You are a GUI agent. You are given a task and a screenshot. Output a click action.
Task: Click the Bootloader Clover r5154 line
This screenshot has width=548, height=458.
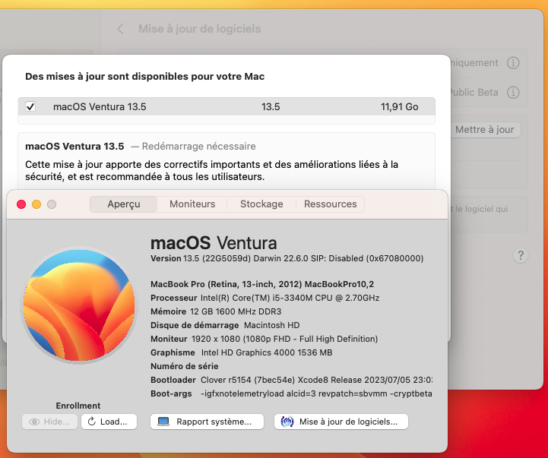pos(291,380)
